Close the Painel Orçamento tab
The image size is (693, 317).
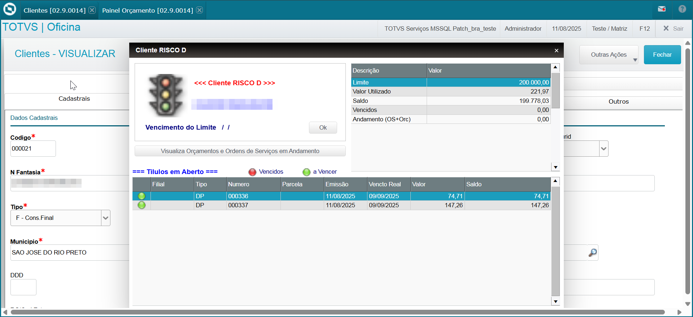pos(199,10)
